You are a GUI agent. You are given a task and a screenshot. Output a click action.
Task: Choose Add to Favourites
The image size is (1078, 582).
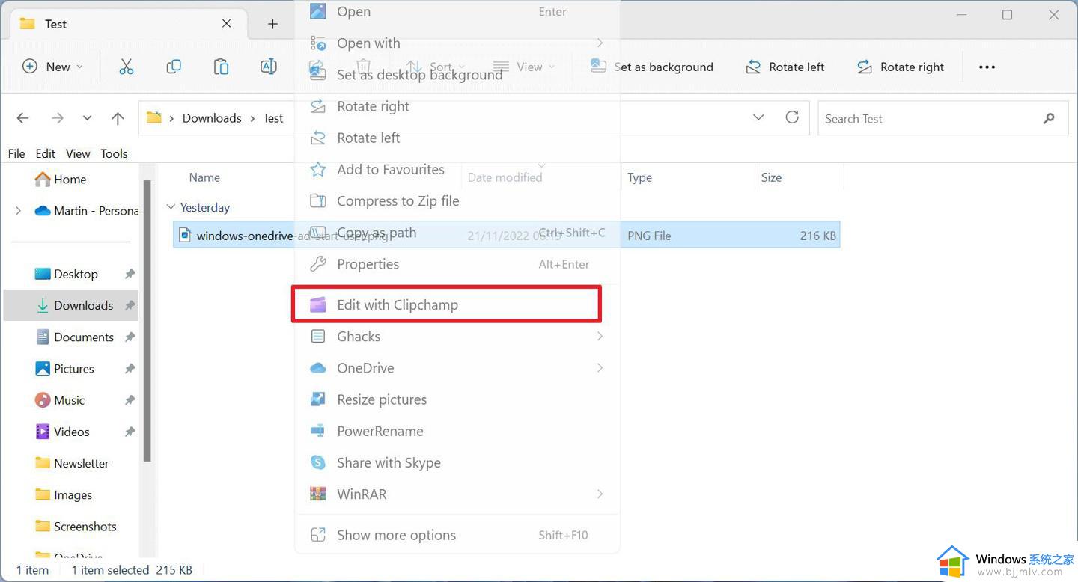click(457, 169)
